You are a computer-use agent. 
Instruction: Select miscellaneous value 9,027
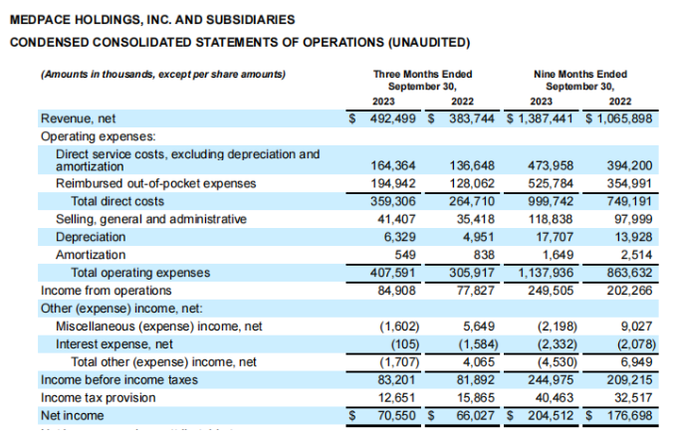[636, 327]
